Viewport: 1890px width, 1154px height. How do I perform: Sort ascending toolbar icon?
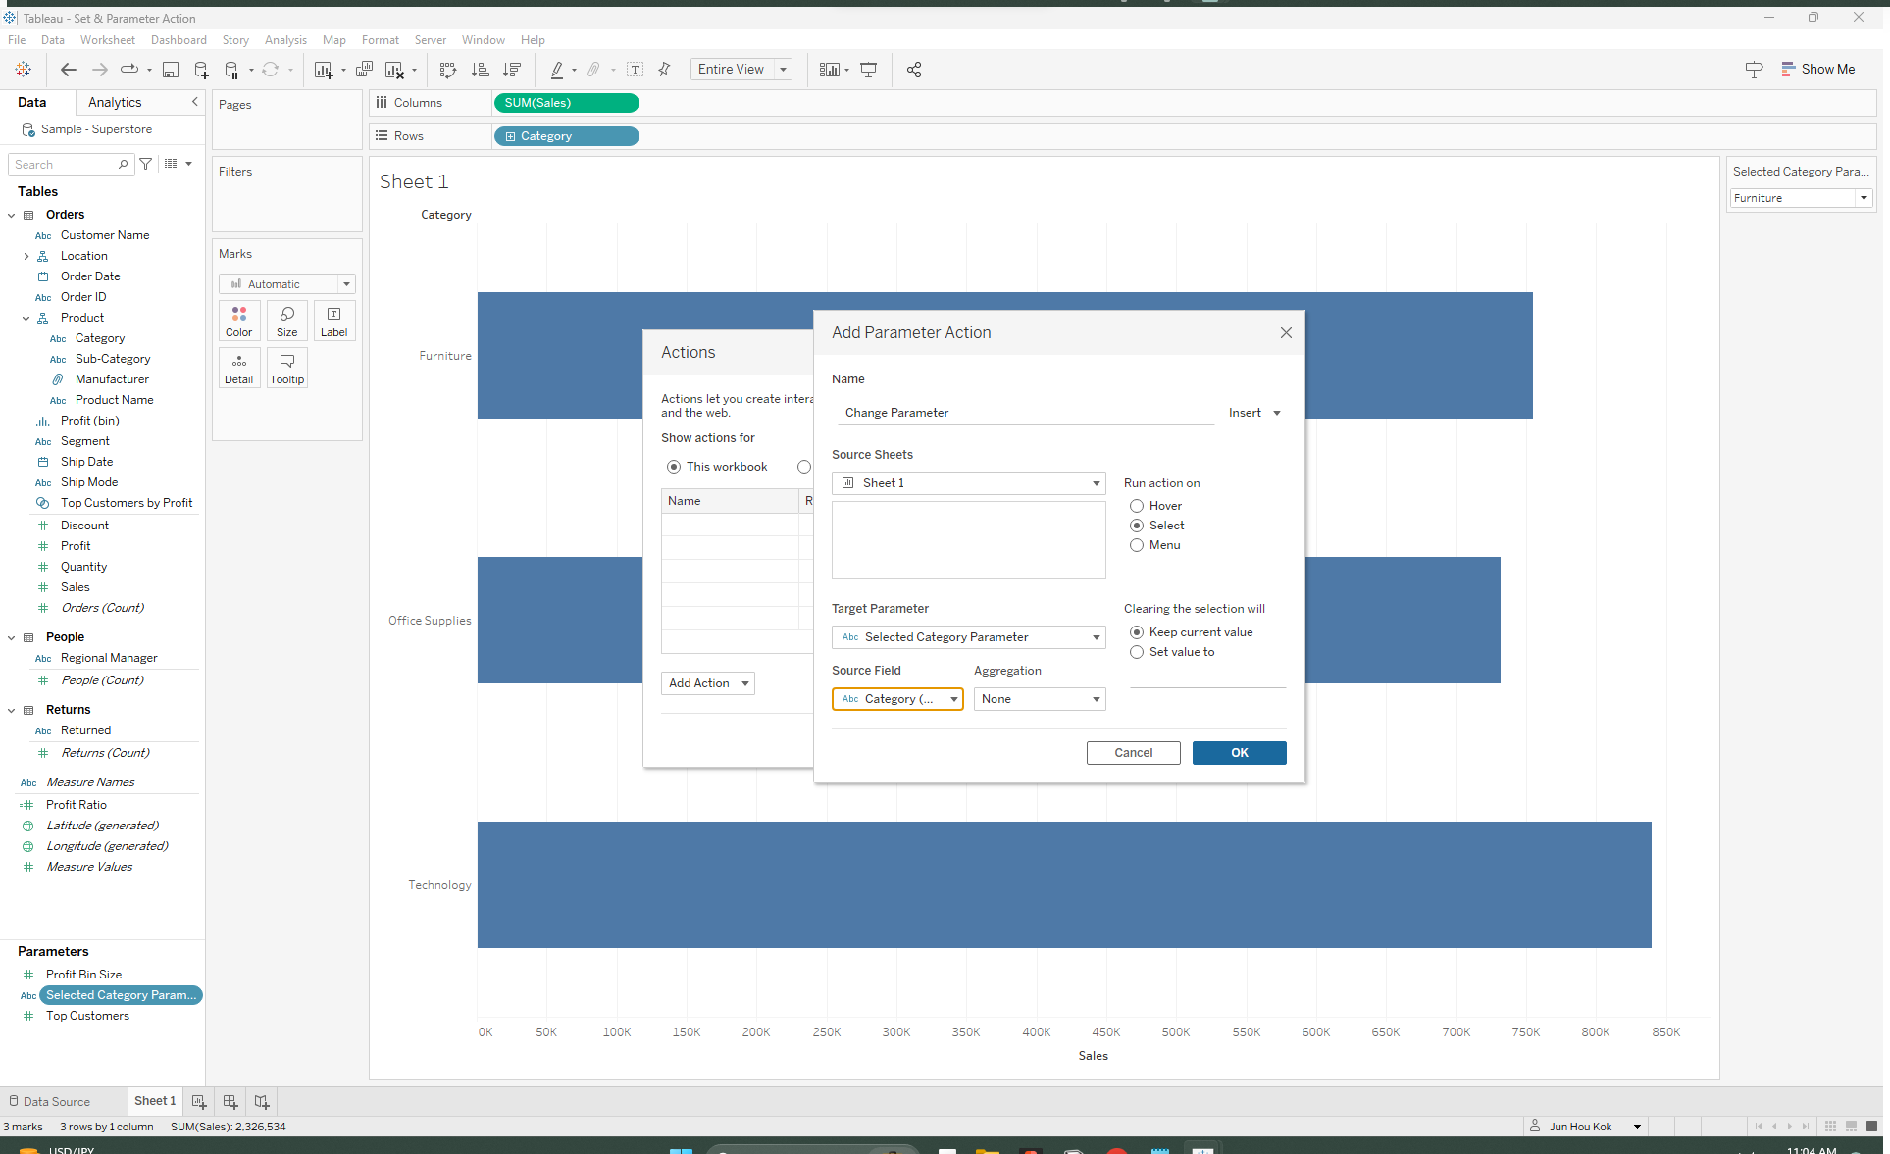pyautogui.click(x=480, y=70)
